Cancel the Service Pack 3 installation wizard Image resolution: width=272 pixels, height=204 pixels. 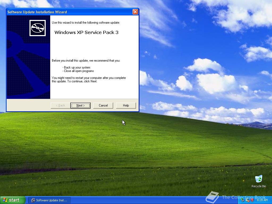pyautogui.click(x=103, y=105)
